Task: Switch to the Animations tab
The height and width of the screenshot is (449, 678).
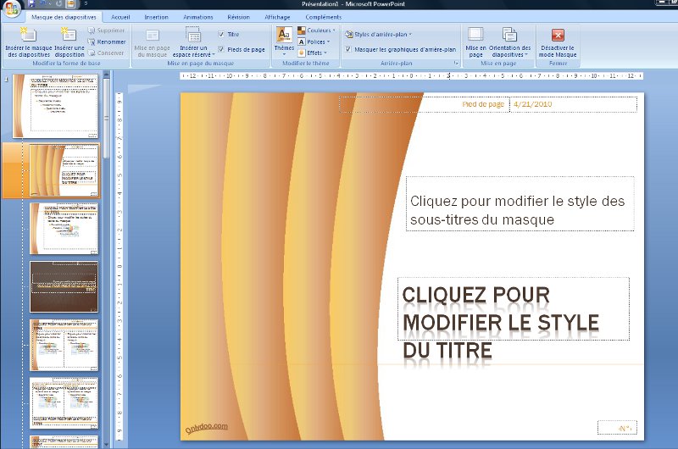Action: (x=198, y=17)
